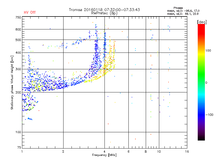Click the y-axis '600' tick label
This screenshot has height=165, width=220.
18,29
